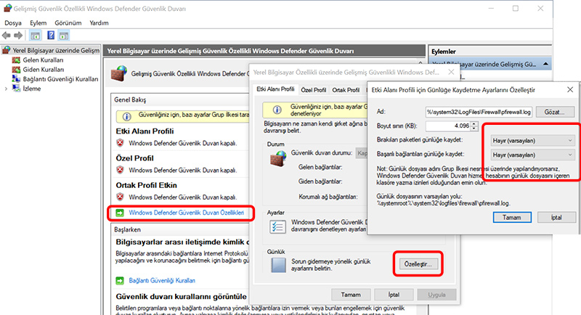581x315 pixels.
Task: Click red shield icon under Özel Profil
Action: 120,170
